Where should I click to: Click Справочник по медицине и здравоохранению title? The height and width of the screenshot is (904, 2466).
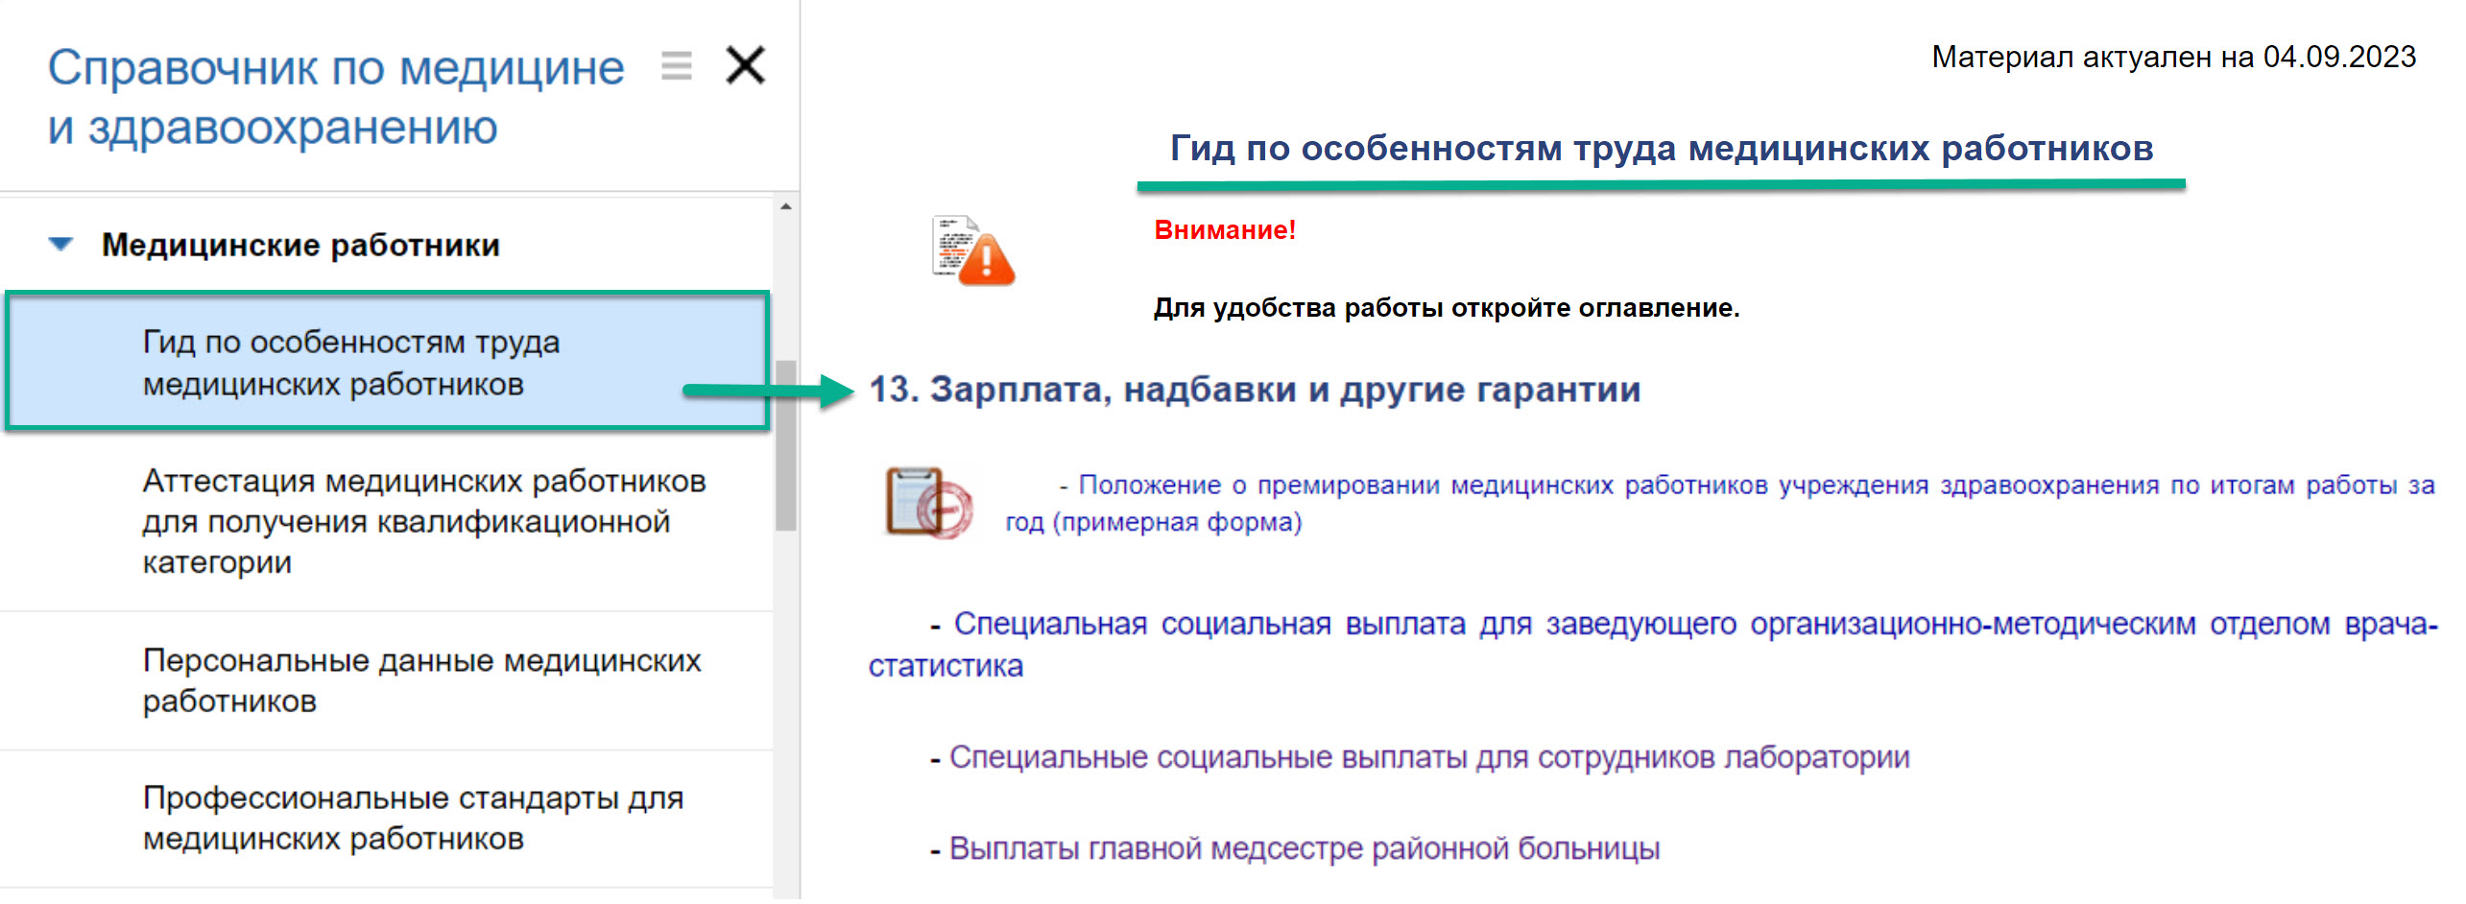[x=336, y=97]
